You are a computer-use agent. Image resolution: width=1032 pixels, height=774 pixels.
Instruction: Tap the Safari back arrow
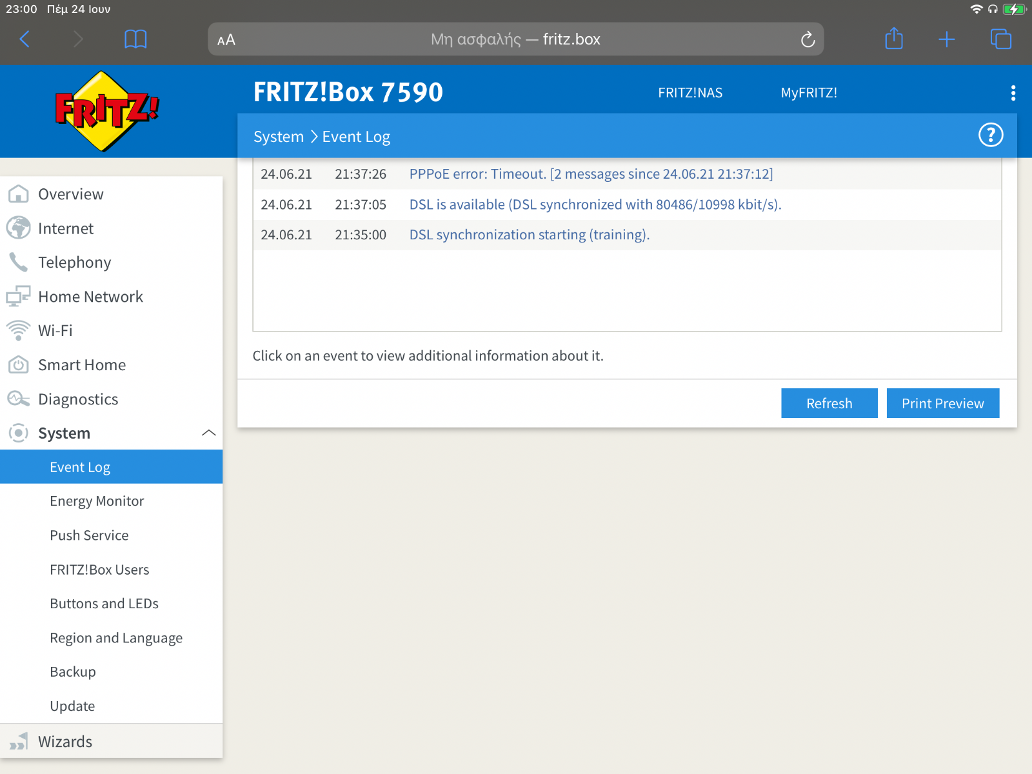click(25, 39)
